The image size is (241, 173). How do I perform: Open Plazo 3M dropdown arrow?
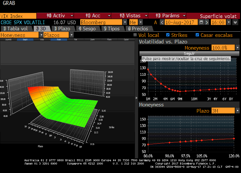point(237,110)
